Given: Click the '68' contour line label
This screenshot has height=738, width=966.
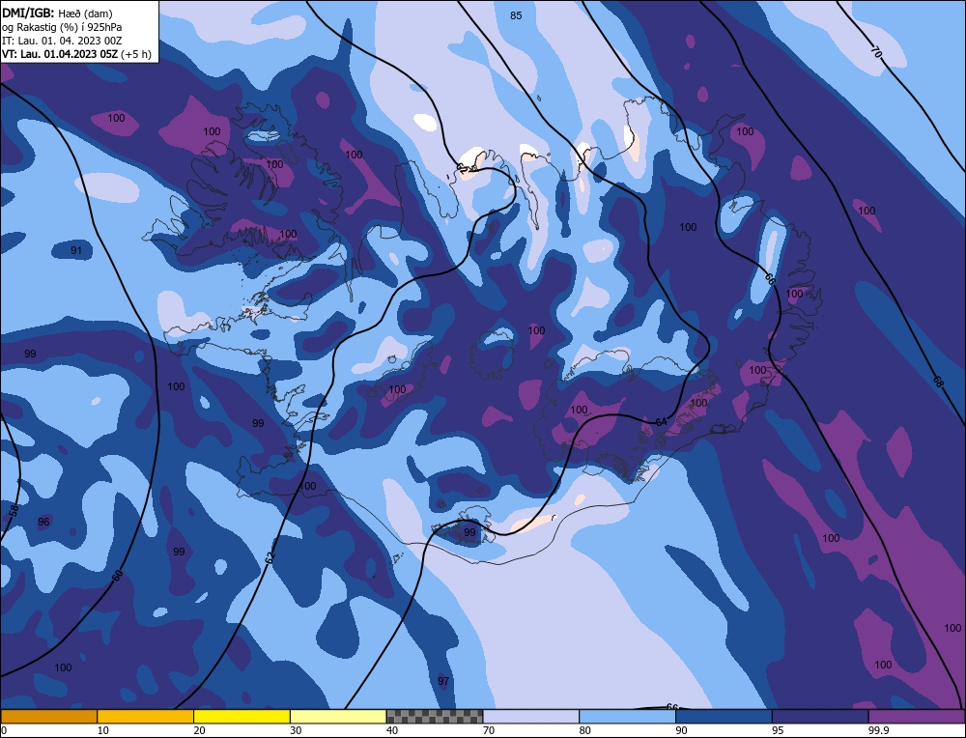Looking at the screenshot, I should 938,382.
